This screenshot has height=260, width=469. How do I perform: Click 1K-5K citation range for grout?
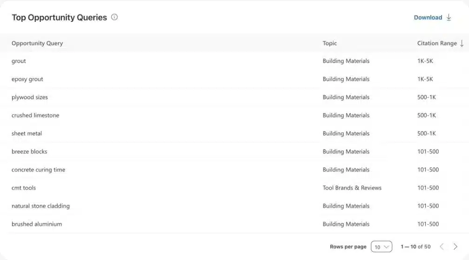pos(425,61)
